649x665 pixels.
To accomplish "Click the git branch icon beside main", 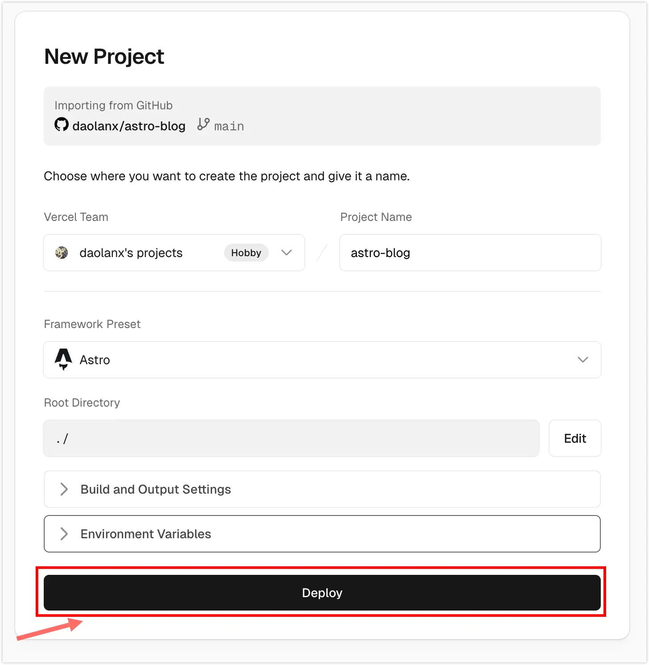I will coord(204,124).
